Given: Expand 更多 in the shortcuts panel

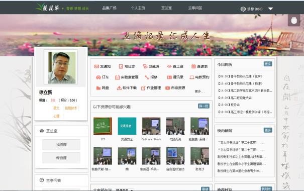Looking at the screenshot, I should point(199,91).
